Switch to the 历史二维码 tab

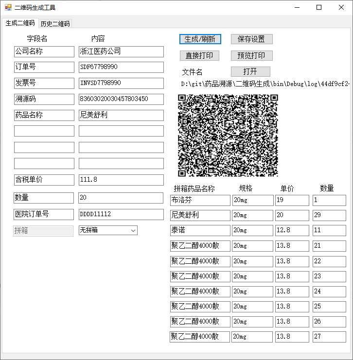(x=55, y=24)
